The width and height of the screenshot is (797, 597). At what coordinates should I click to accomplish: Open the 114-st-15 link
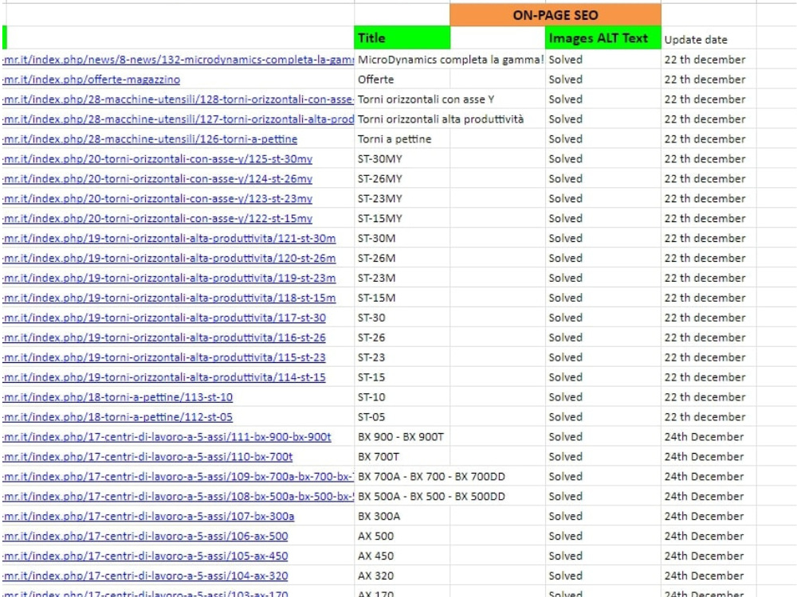coord(164,377)
